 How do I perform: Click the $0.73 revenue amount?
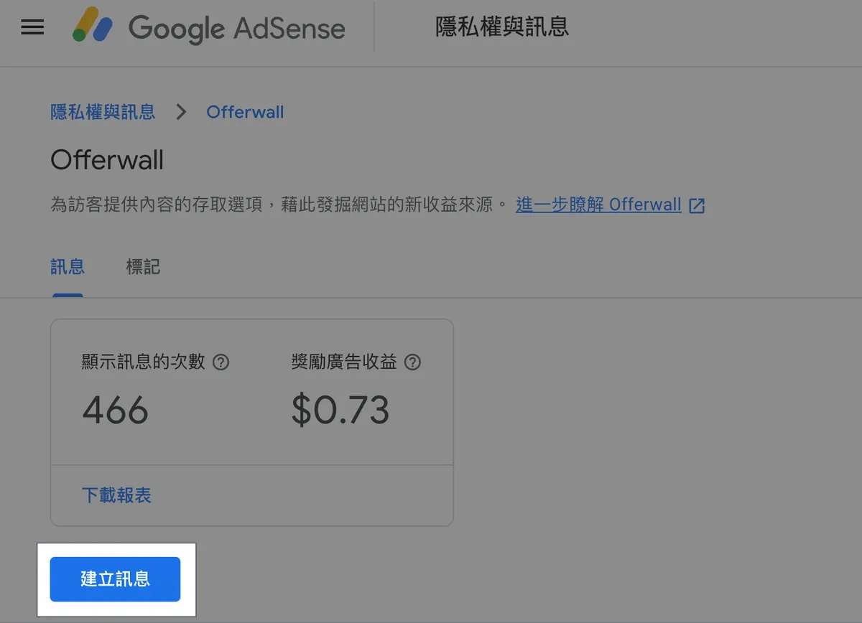[340, 410]
